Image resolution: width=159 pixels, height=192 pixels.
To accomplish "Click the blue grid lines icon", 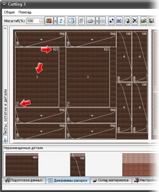I will coord(119,21).
